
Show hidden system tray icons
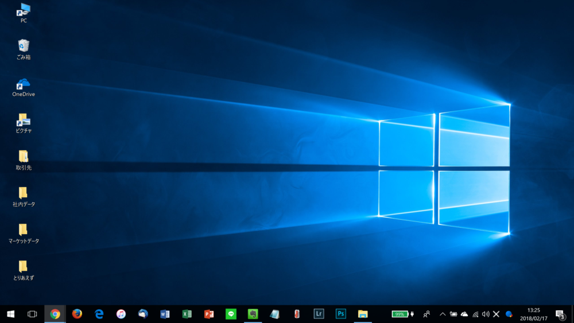point(443,314)
